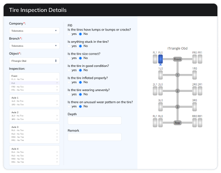The image size is (221, 173).
Task: Select the 2R1 outer tire icon
Action: point(200,91)
